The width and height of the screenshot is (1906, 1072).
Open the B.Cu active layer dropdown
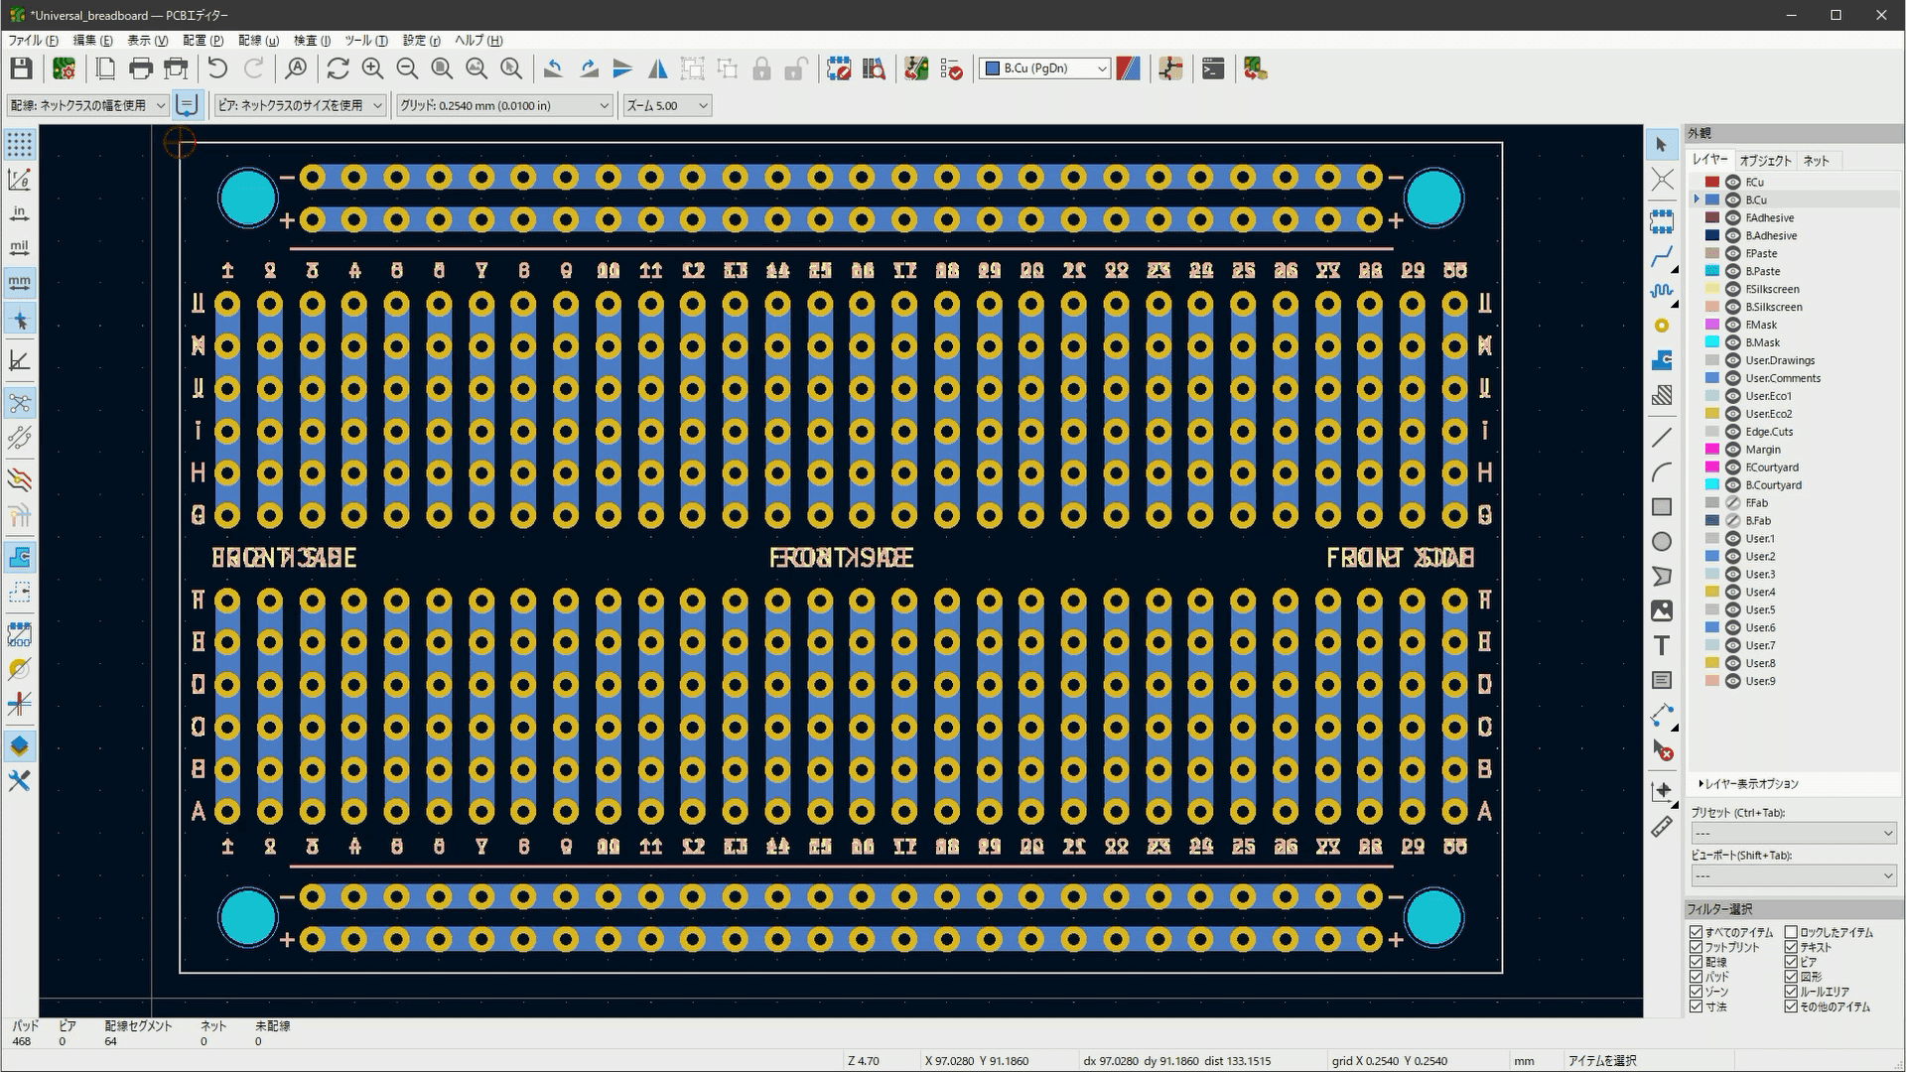(1044, 68)
